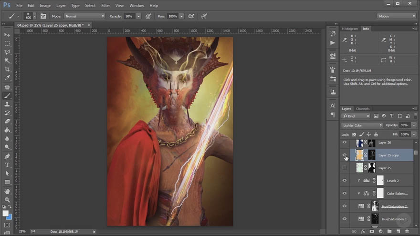Select the Crop tool
The image size is (420, 236).
(7, 69)
